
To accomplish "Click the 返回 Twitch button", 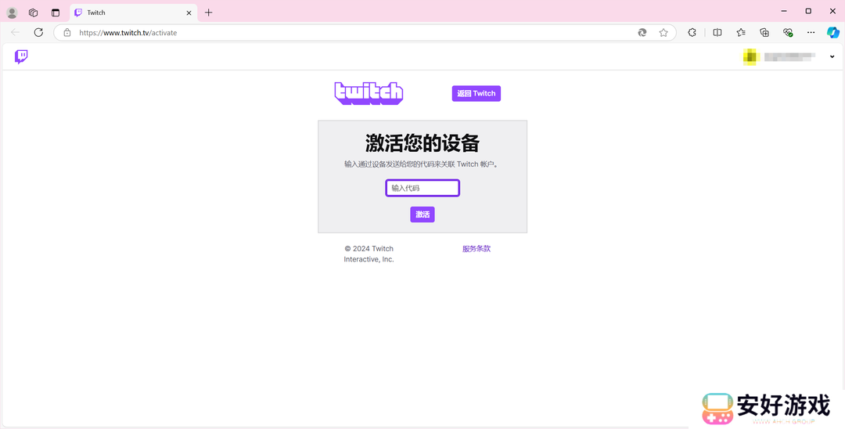I will click(476, 93).
